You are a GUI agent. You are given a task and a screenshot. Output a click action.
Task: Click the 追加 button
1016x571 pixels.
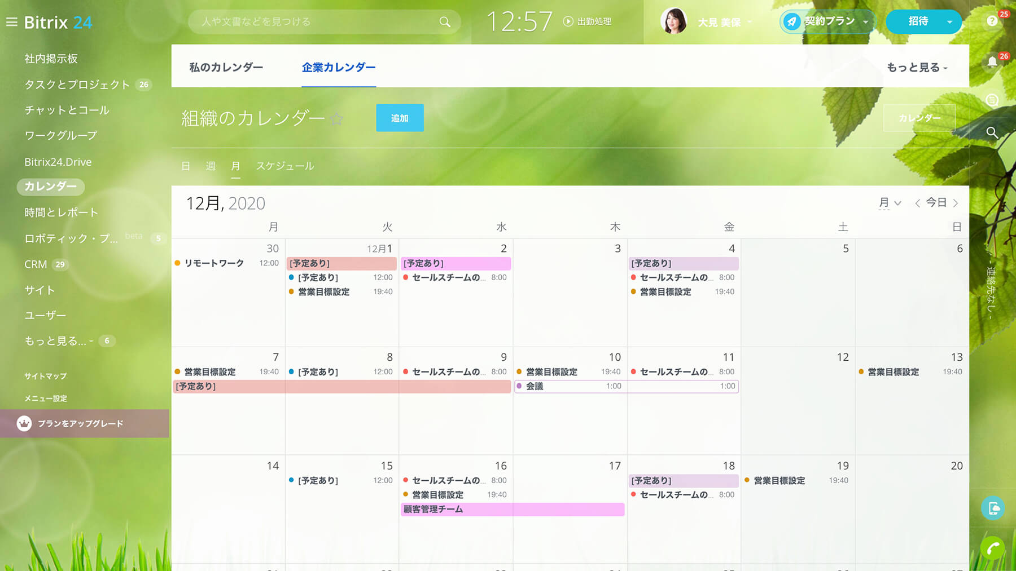pyautogui.click(x=400, y=118)
